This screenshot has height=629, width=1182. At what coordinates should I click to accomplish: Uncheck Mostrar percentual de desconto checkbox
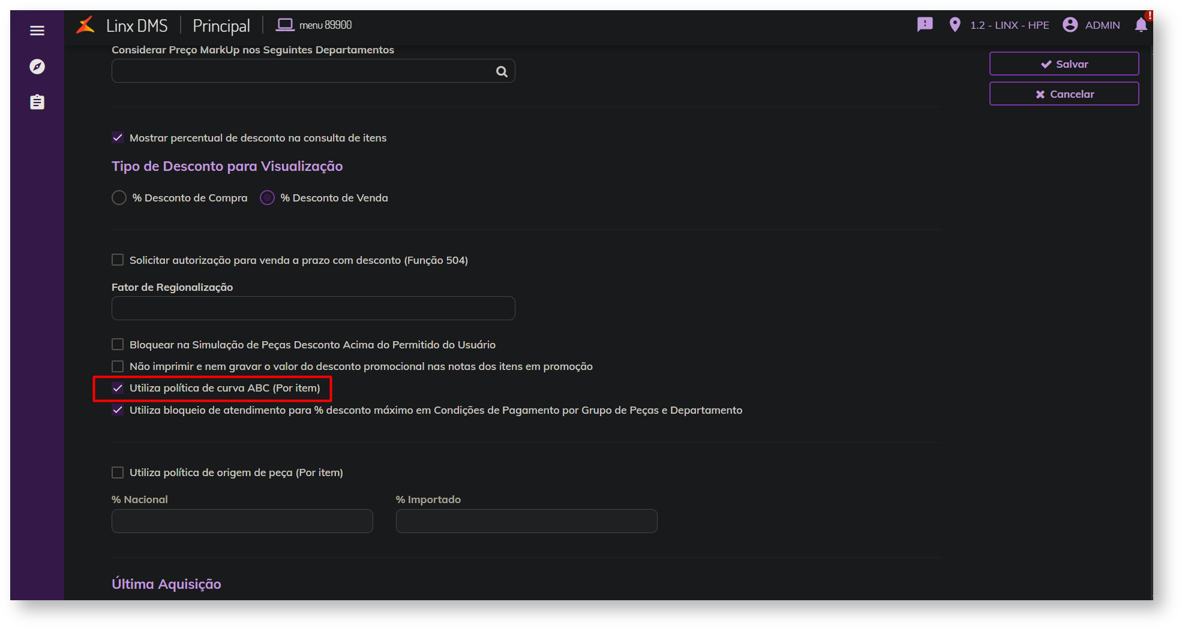coord(118,138)
